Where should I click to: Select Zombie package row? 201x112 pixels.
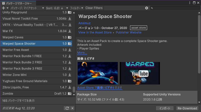click(x=36, y=93)
